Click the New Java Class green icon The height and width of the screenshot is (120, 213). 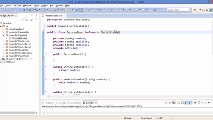[x=55, y=10]
